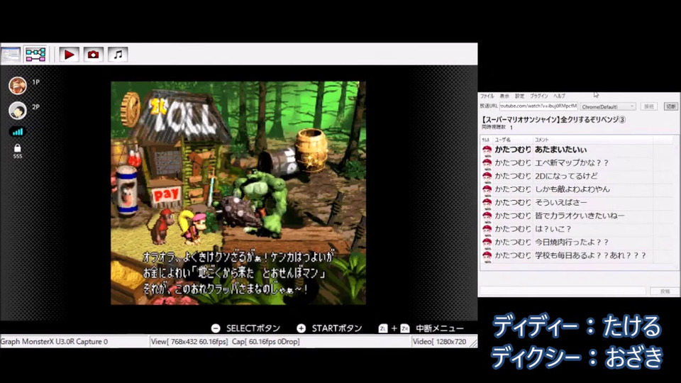Click the plus icon beside STARTボタン
Viewport: 681px width, 383px height.
tap(301, 328)
